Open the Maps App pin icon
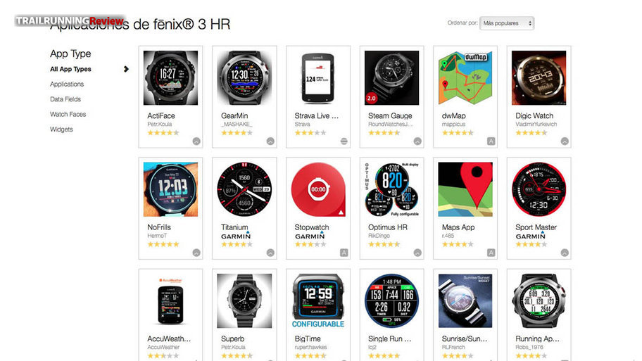The width and height of the screenshot is (642, 361). pyautogui.click(x=465, y=189)
